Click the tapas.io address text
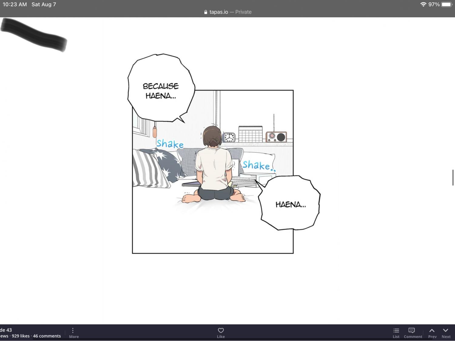 (219, 12)
